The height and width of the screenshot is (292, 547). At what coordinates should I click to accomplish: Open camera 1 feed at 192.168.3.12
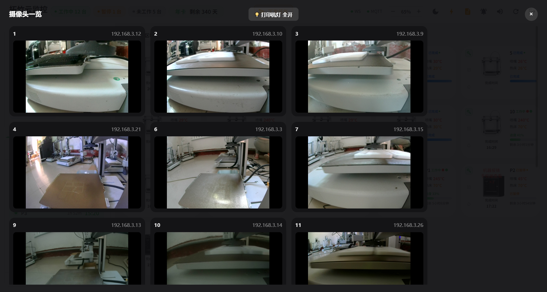[77, 77]
